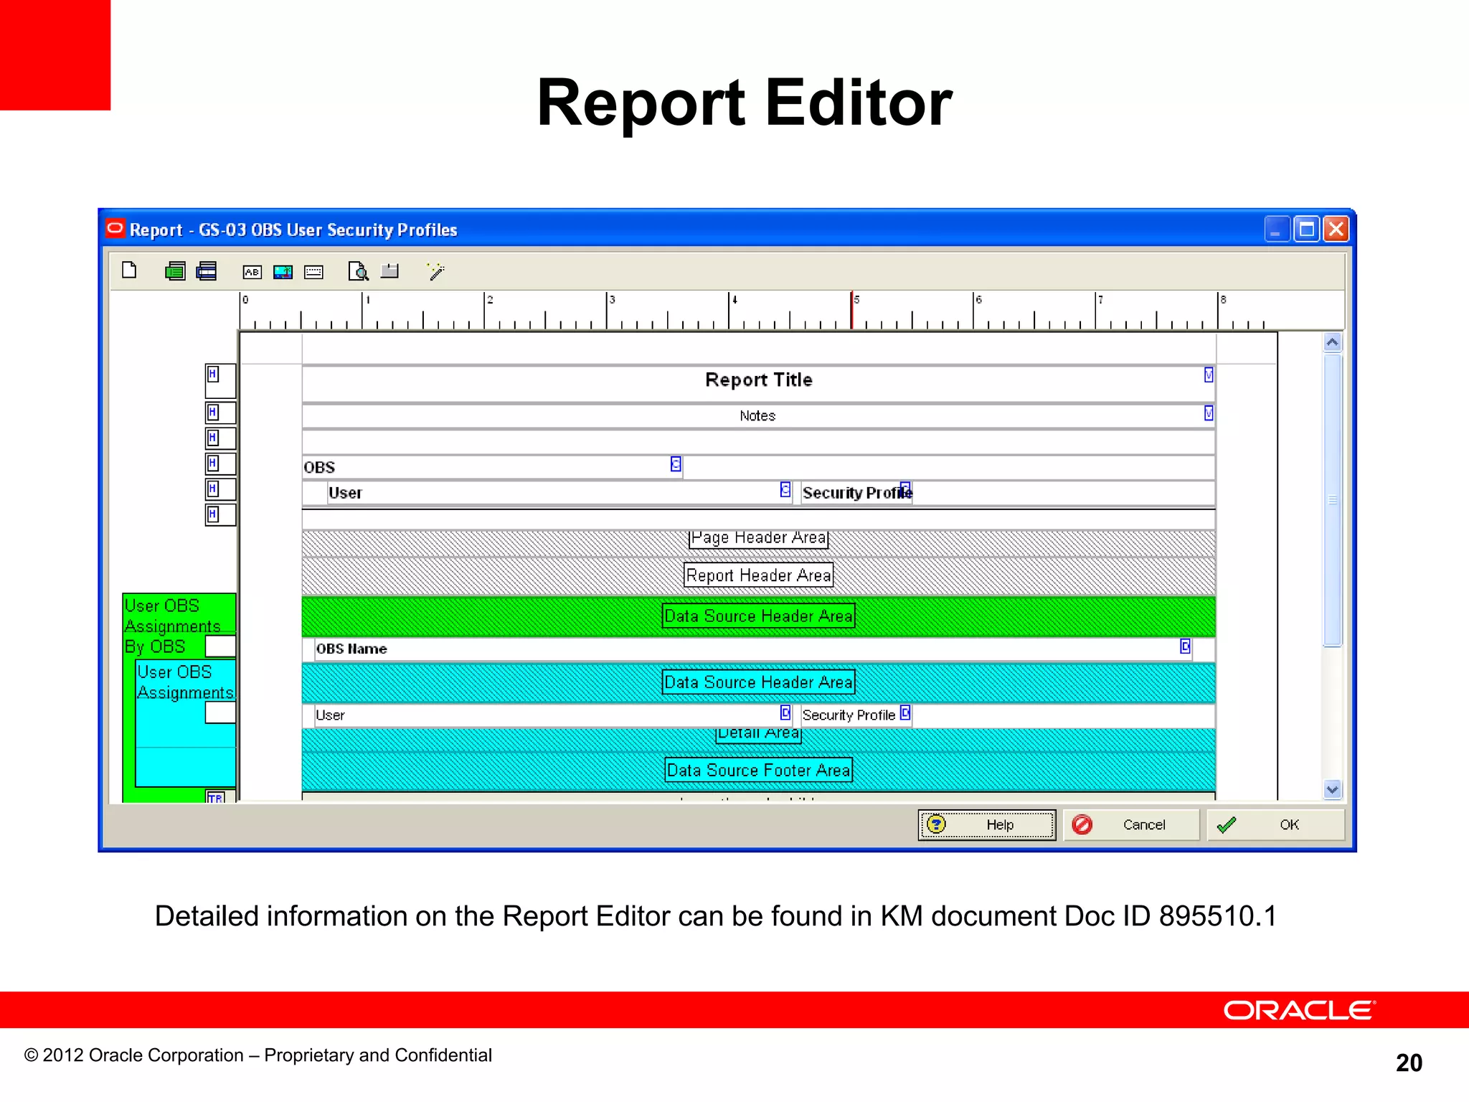The width and height of the screenshot is (1469, 1102).
Task: Click the Help button
Action: tap(987, 825)
